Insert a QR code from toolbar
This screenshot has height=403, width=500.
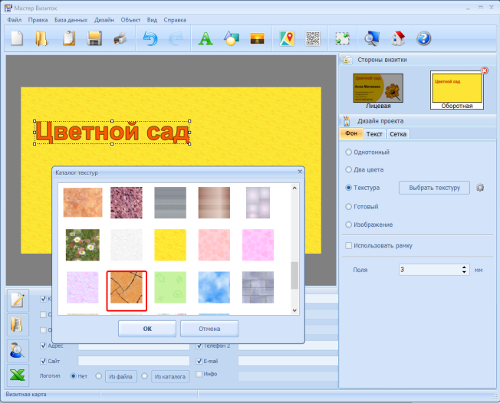click(313, 38)
